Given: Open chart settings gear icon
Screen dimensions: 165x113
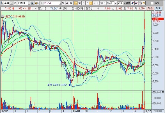Looking at the screenshot, I should tap(144, 3).
